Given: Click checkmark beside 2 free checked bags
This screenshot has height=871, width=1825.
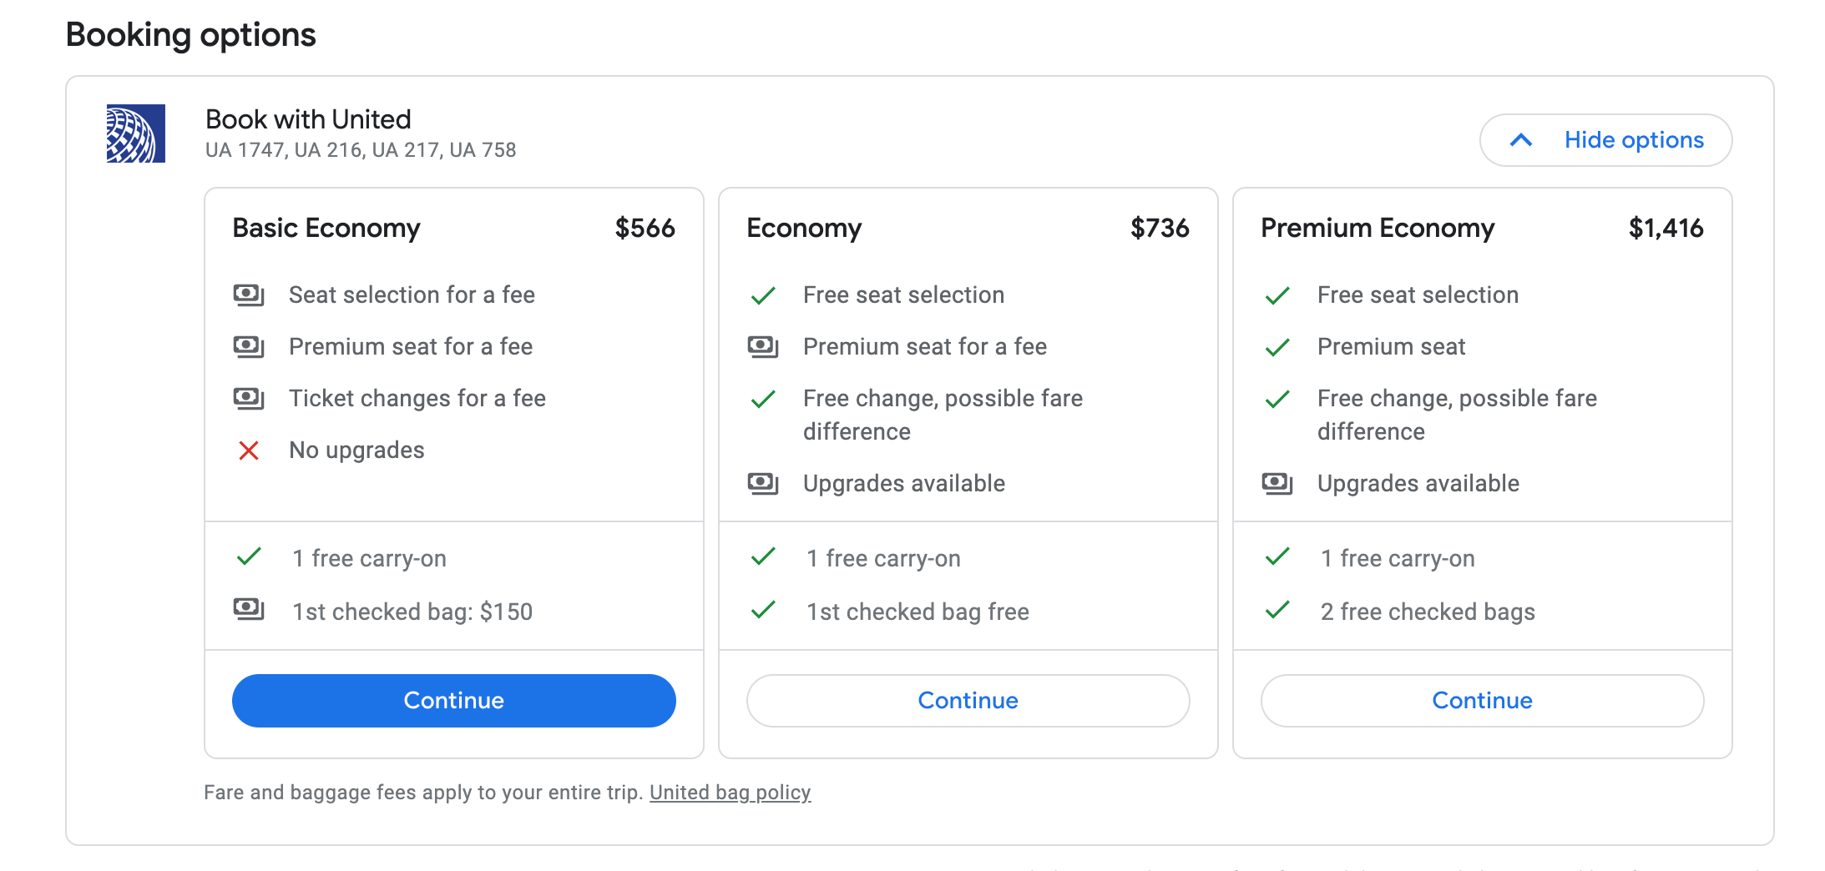Looking at the screenshot, I should click(1277, 610).
